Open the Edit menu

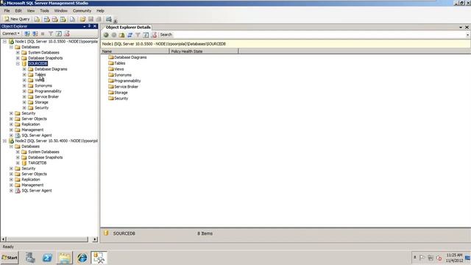18,11
